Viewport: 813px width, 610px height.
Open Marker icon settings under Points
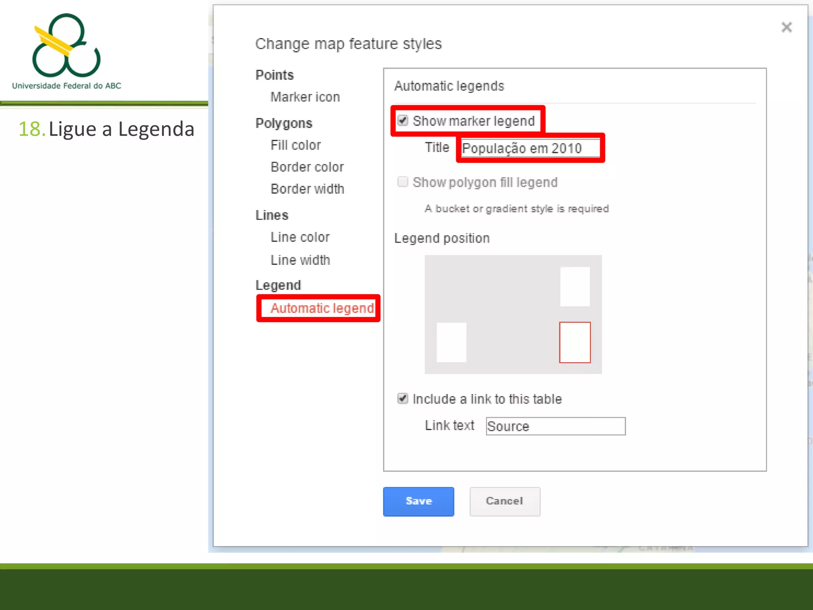(x=305, y=97)
